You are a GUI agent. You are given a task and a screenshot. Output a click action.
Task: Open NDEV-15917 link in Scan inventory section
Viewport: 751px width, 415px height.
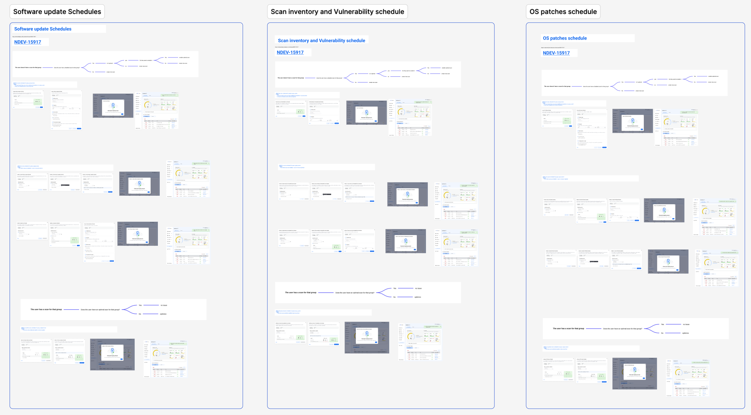pos(290,52)
